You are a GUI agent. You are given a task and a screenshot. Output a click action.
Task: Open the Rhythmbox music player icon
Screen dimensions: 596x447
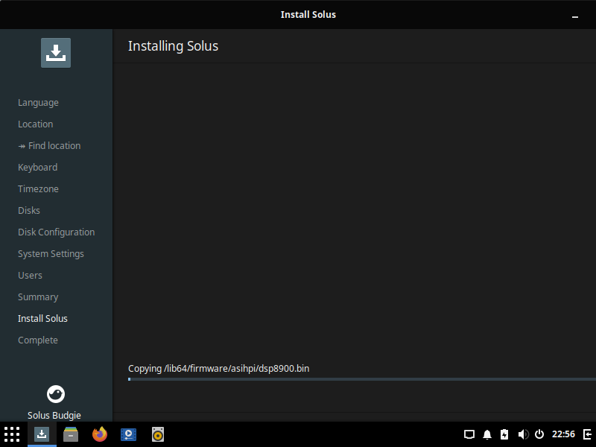tap(158, 434)
